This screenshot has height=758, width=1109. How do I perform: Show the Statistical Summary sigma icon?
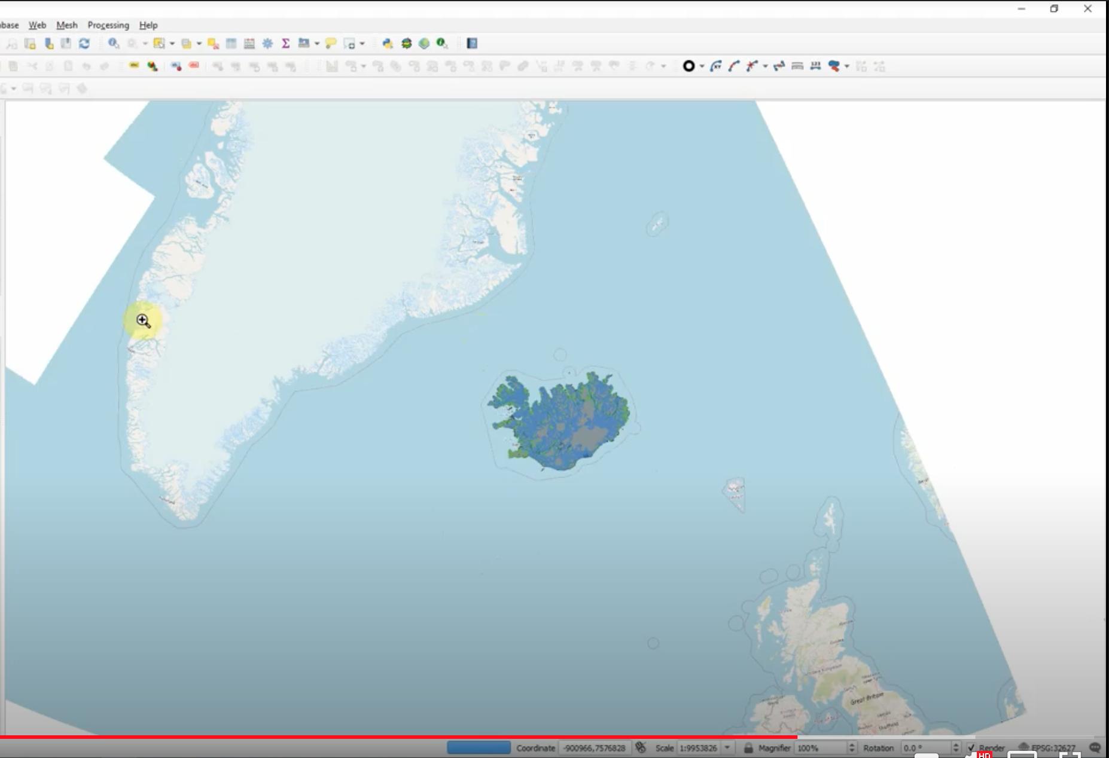tap(286, 43)
